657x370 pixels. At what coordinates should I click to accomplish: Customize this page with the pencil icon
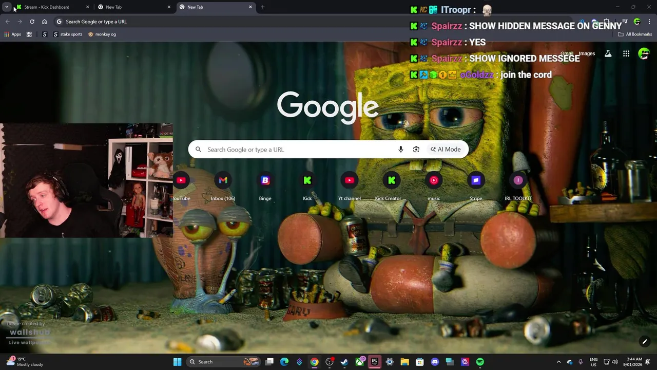[x=645, y=341]
